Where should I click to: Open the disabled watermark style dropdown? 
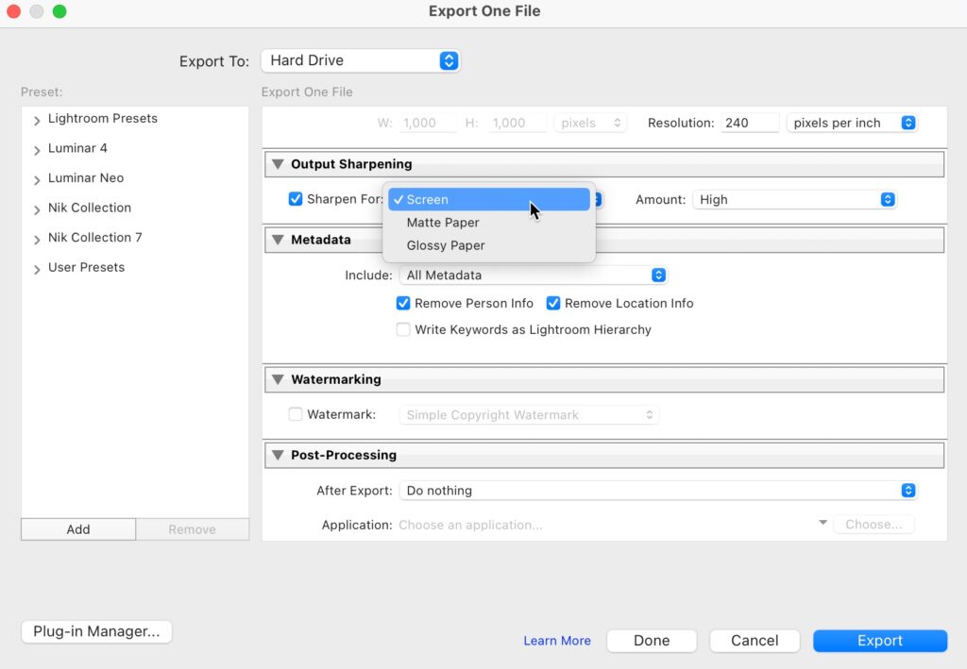[529, 415]
